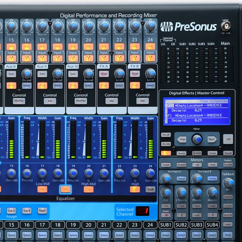The width and height of the screenshot is (242, 242).
Task: Toggle the High band EQ On button
Action: click(x=135, y=189)
